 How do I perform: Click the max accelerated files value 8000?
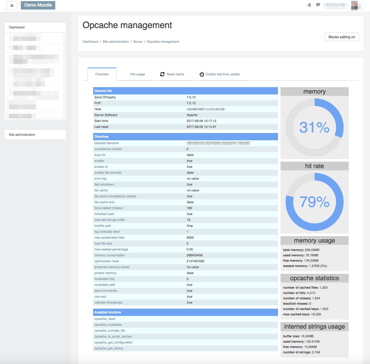point(190,238)
